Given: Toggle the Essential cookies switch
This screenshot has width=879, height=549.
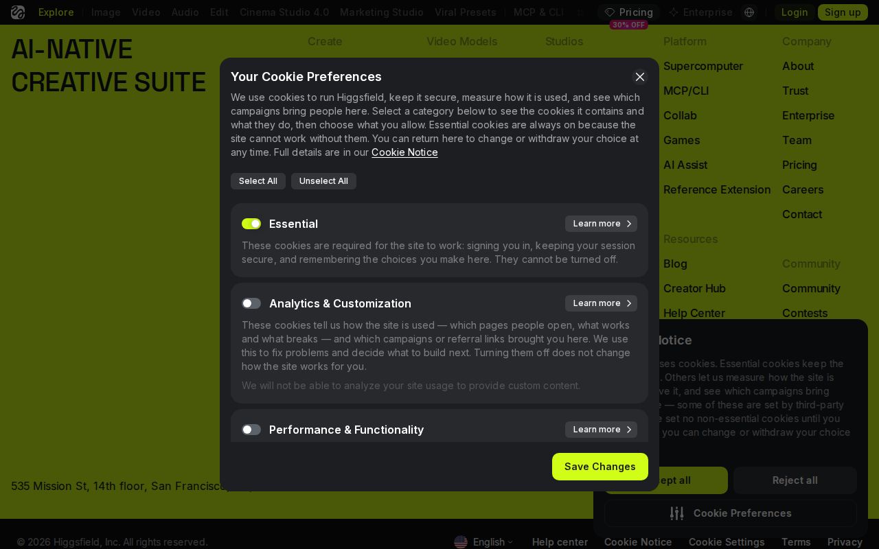Looking at the screenshot, I should [x=251, y=224].
